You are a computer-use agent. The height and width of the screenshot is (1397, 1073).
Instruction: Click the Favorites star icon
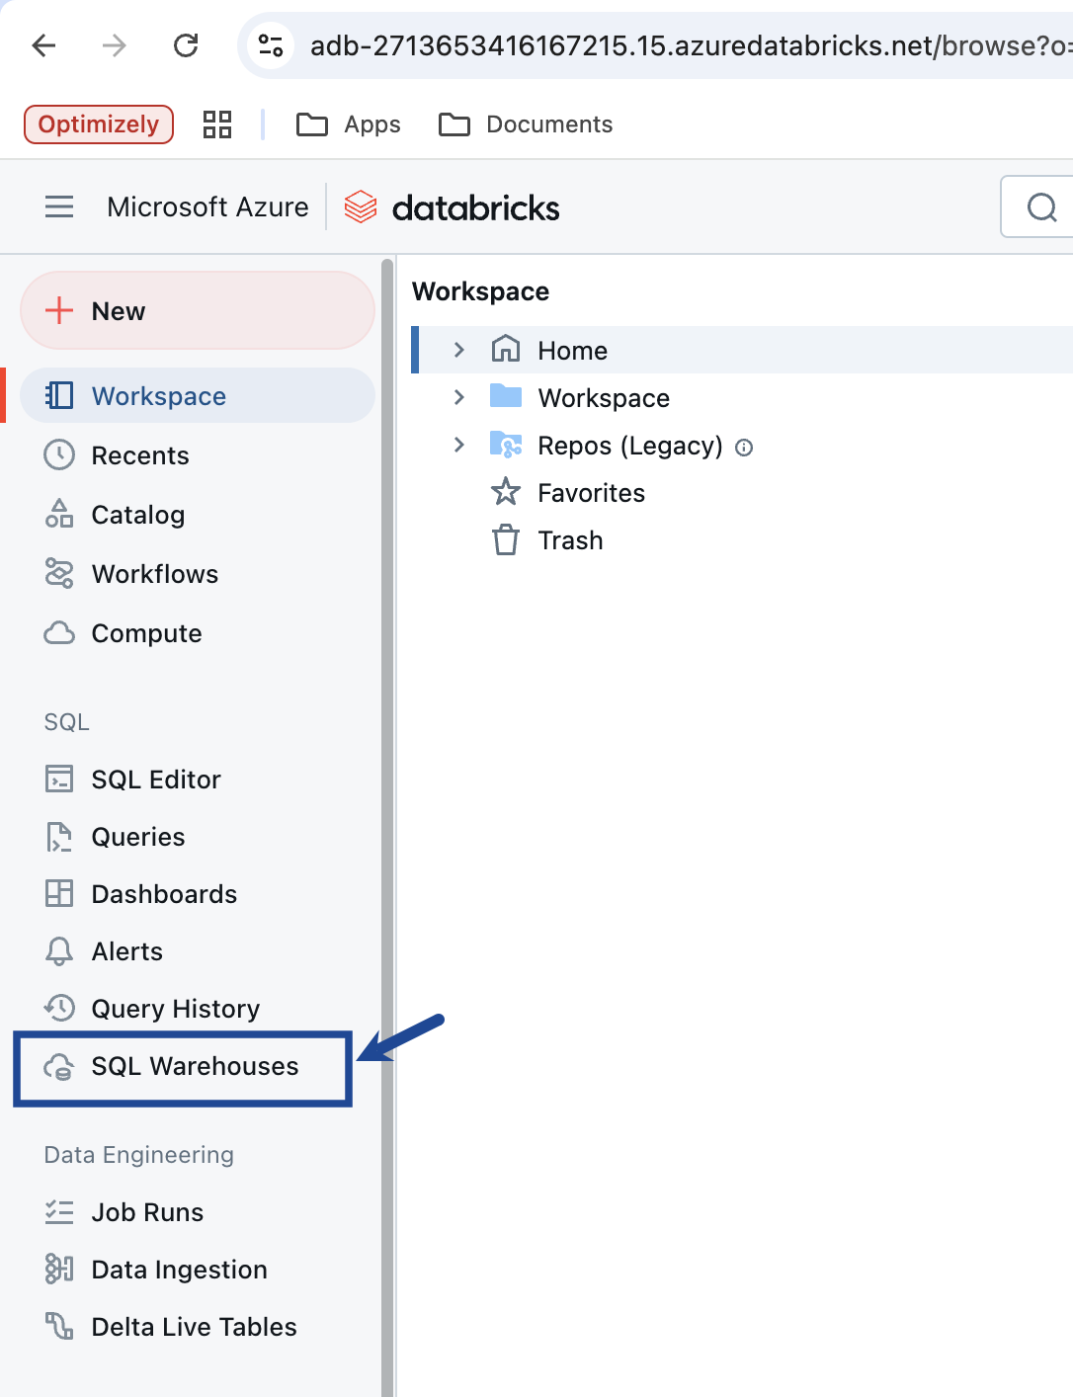click(x=506, y=491)
